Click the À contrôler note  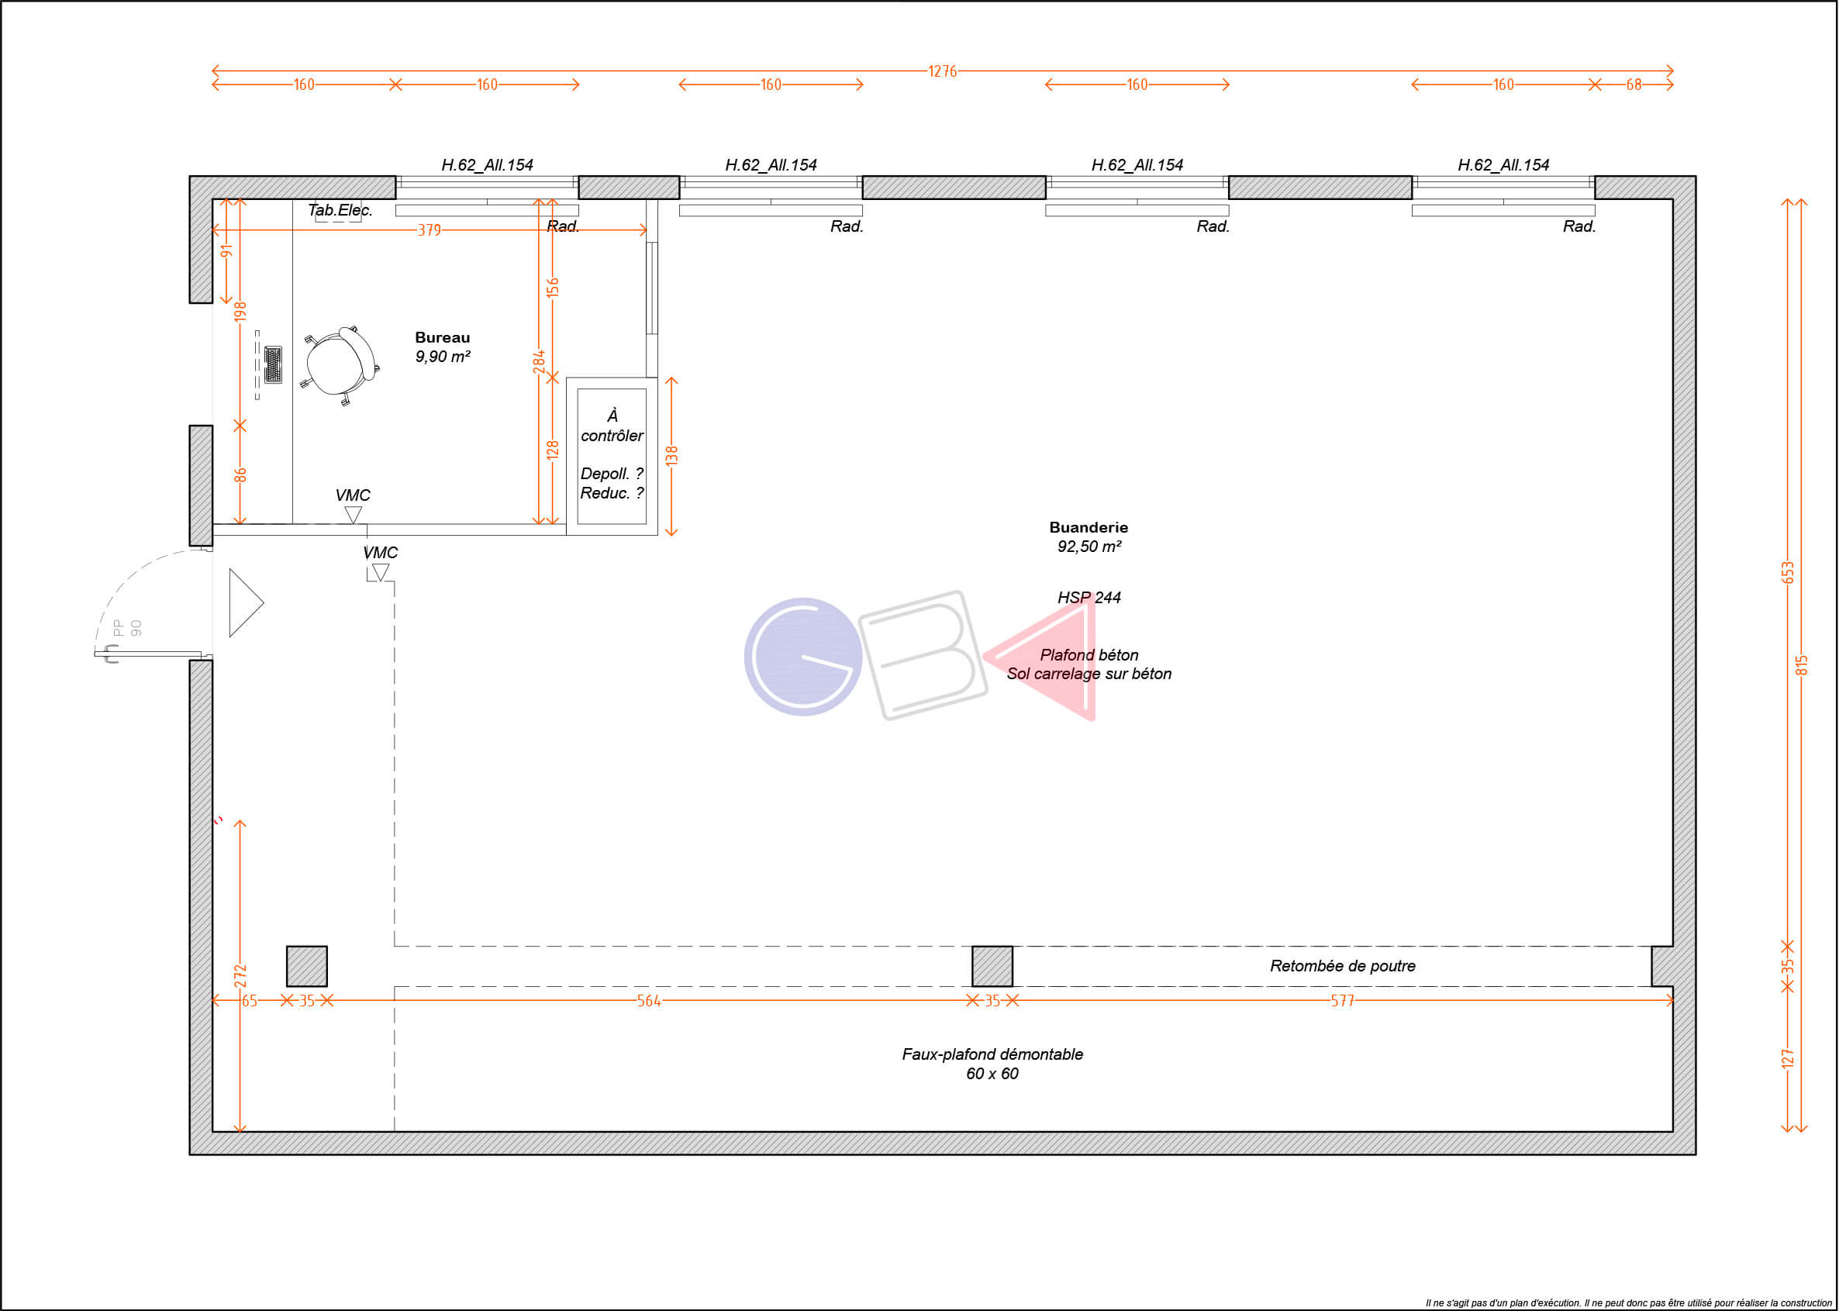(x=612, y=426)
